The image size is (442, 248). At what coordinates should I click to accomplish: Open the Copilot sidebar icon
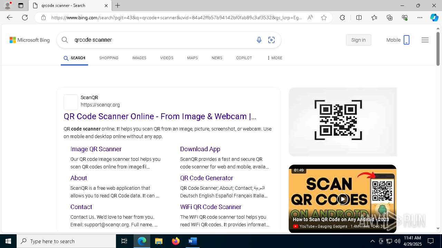tap(434, 18)
